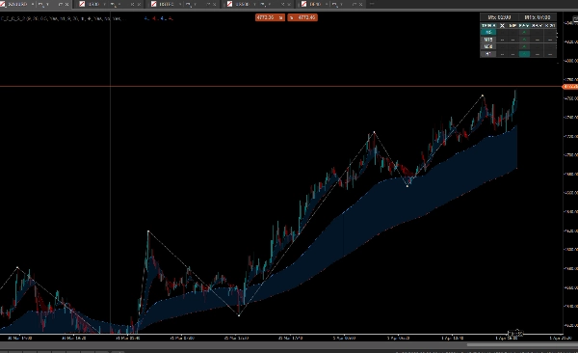Click chart type icon on first tab
578x353 pixels.
40,4
